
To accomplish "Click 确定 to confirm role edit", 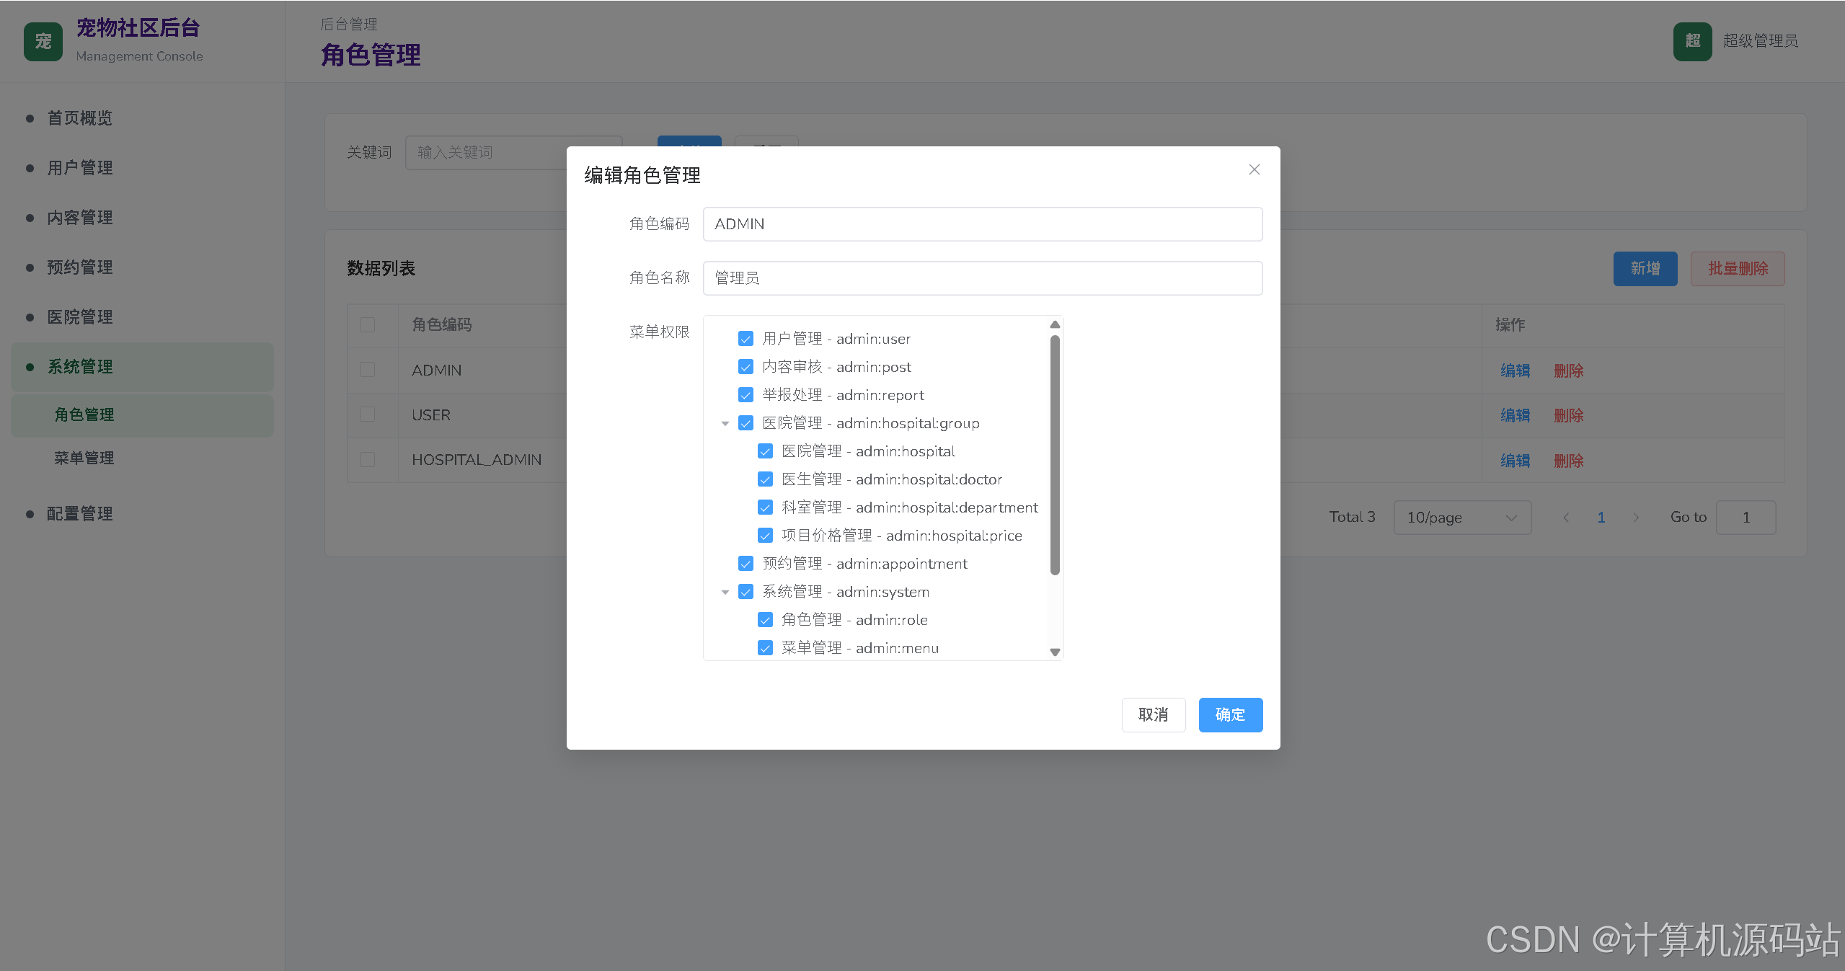I will tap(1230, 714).
